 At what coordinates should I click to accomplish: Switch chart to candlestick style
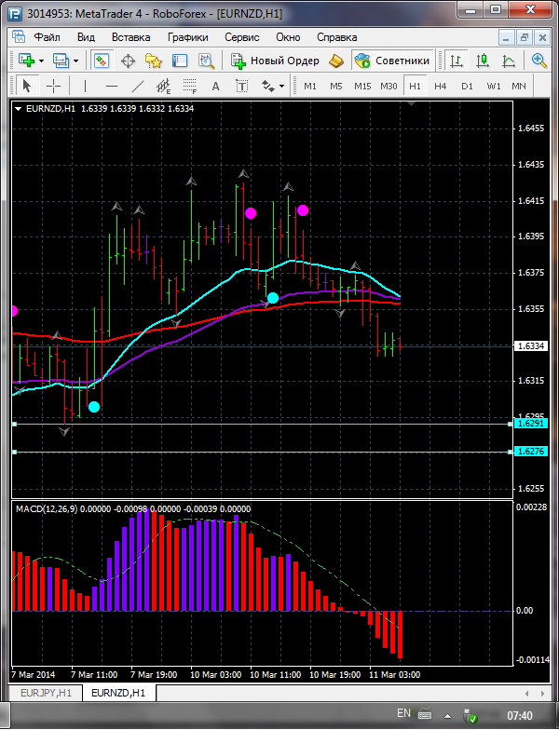tap(483, 61)
